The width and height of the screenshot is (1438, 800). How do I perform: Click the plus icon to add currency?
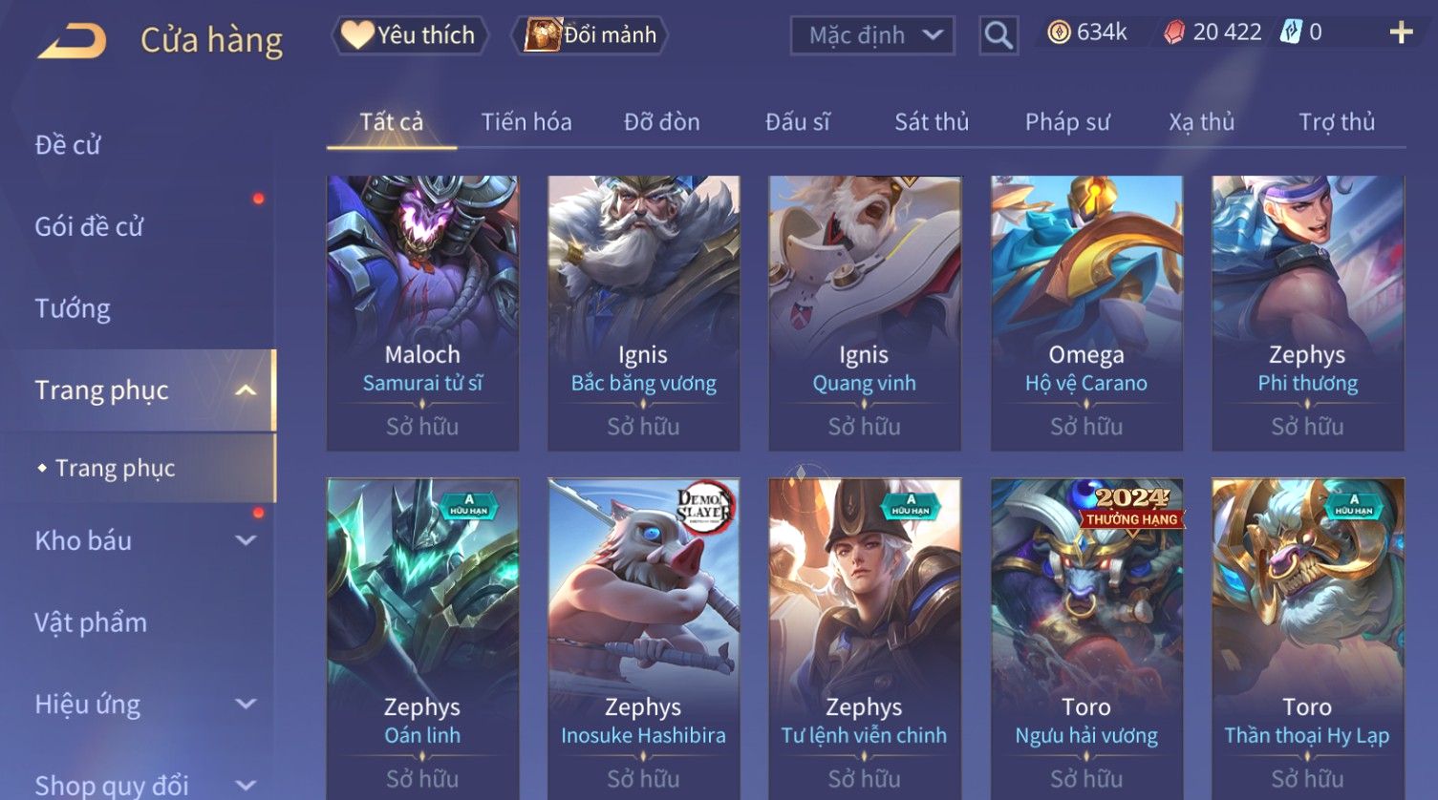[1401, 32]
